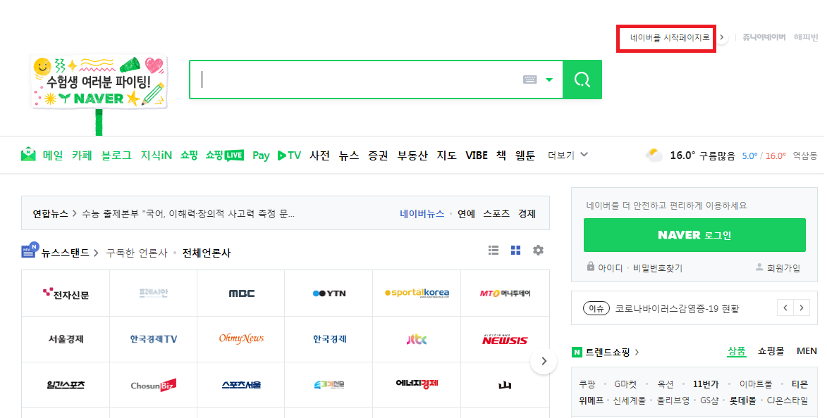The height and width of the screenshot is (418, 827).
Task: Click the NAVER exam-cheering logo banner
Action: [99, 82]
